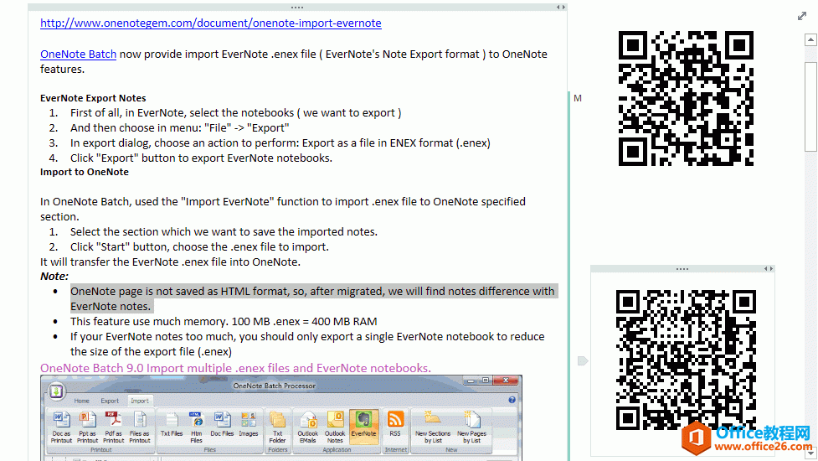Click the step 'First of all, in EverNote'
This screenshot has width=818, height=461.
click(x=236, y=113)
